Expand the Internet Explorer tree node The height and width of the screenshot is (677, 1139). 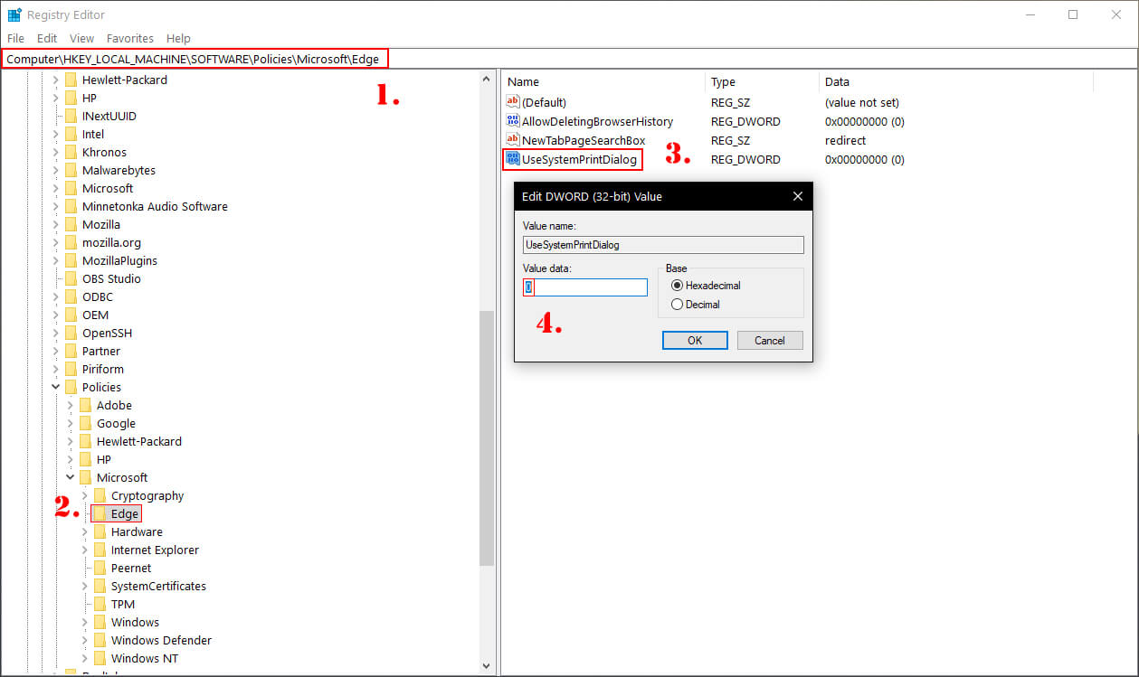point(84,550)
